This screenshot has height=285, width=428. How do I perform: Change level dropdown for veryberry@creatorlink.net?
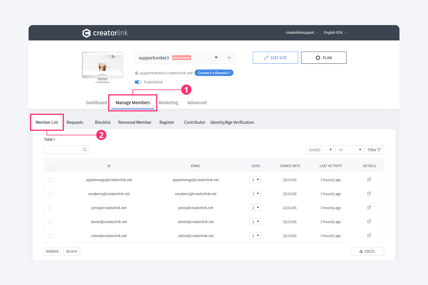click(255, 194)
